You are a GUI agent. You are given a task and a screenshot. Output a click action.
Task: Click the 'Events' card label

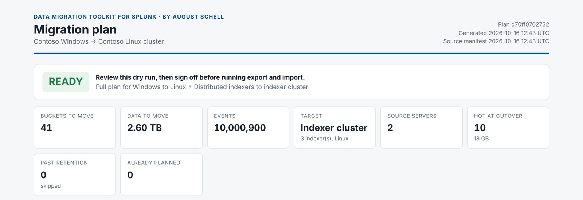pos(224,116)
